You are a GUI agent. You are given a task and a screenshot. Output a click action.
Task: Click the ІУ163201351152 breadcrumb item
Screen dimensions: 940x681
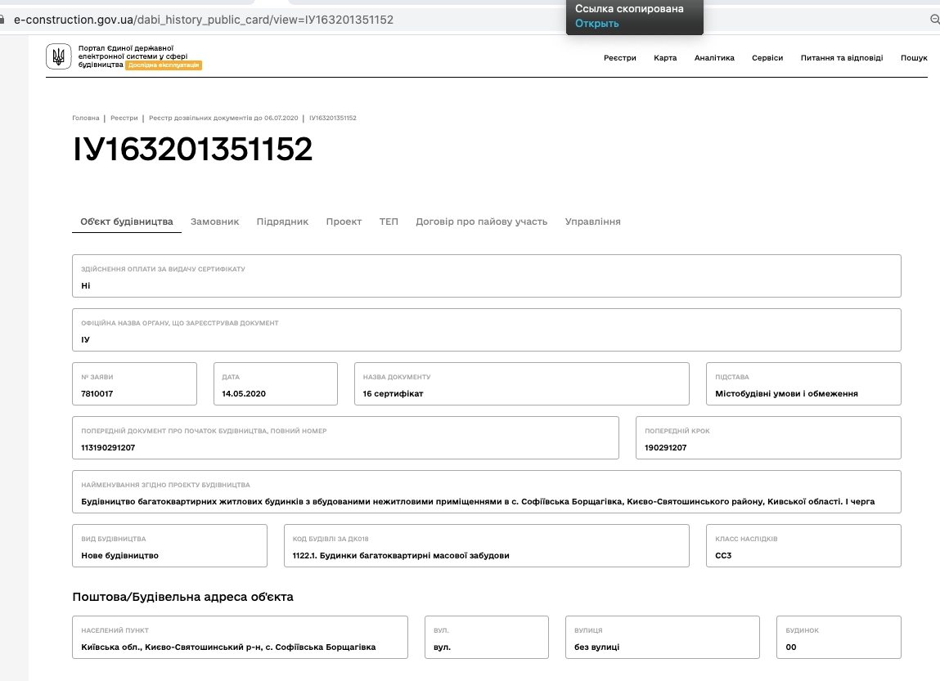coord(333,118)
